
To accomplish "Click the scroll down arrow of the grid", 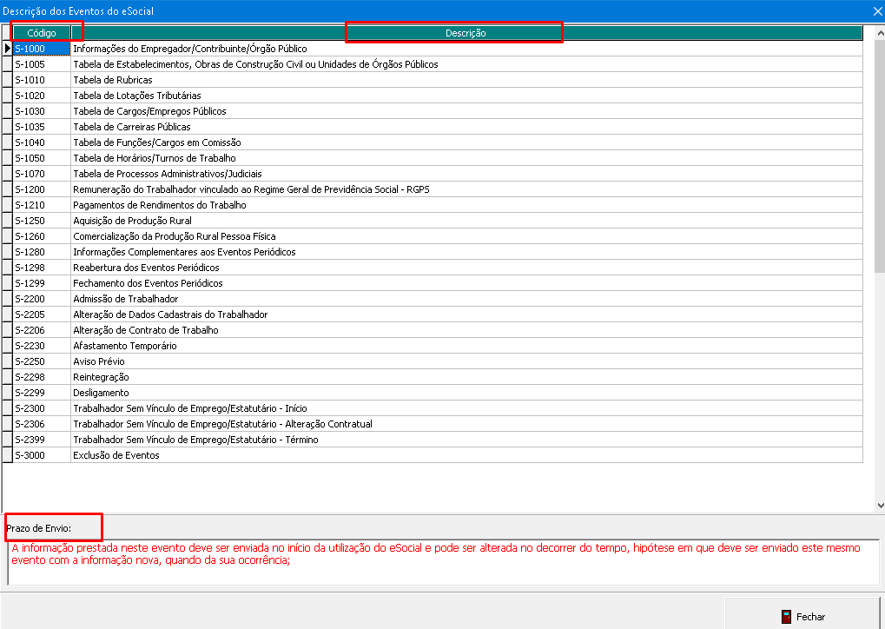I will (x=879, y=505).
